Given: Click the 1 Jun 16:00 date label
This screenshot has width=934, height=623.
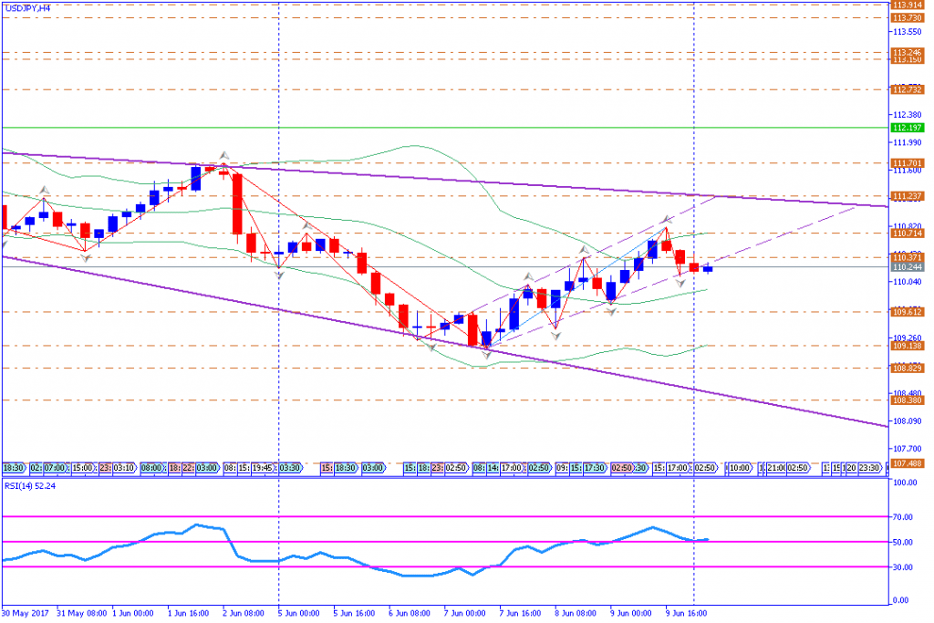Looking at the screenshot, I should tap(188, 613).
